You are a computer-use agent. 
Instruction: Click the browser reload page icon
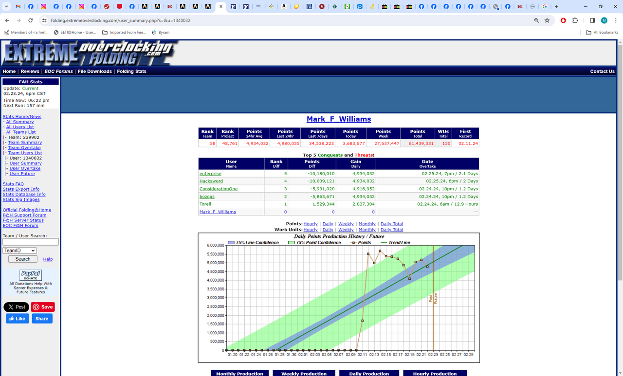point(31,20)
